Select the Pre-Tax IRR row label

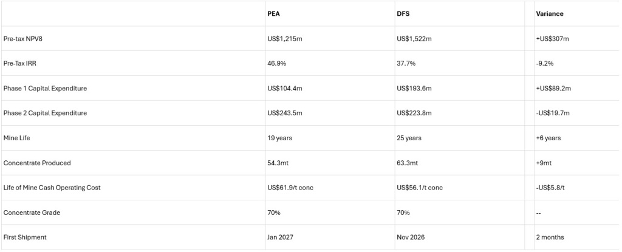click(21, 64)
